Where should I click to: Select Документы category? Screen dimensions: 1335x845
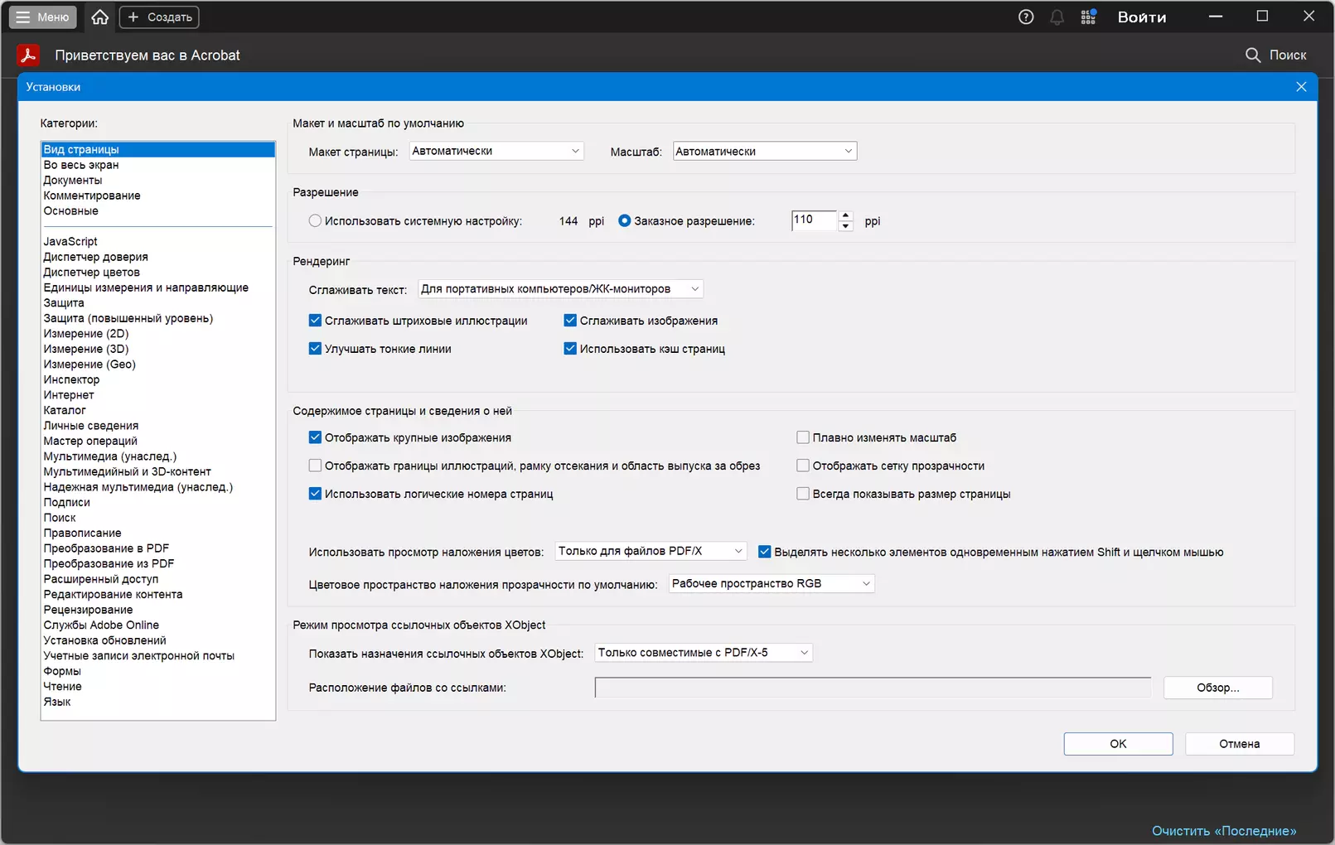click(x=73, y=180)
